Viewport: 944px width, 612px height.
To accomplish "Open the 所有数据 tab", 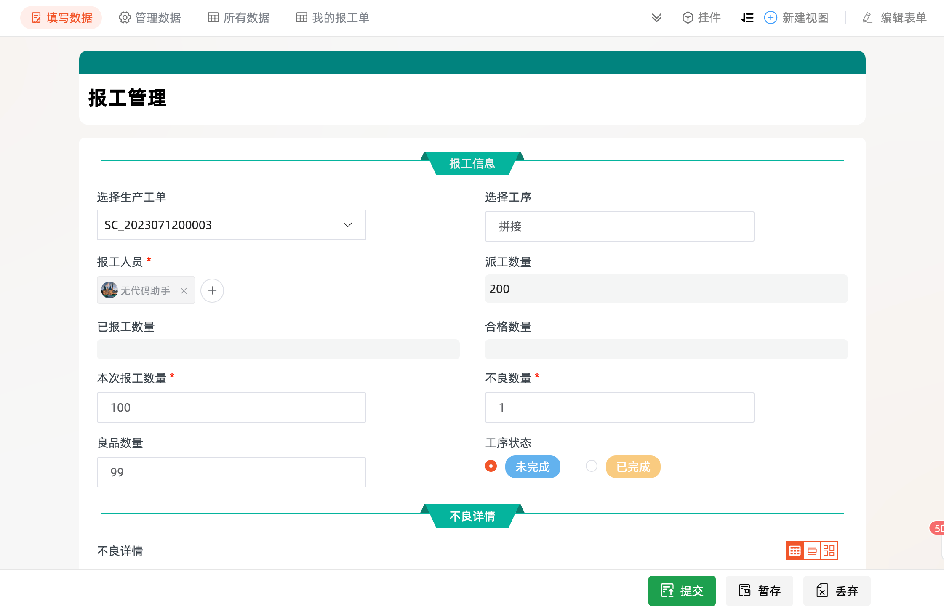I will pyautogui.click(x=238, y=18).
